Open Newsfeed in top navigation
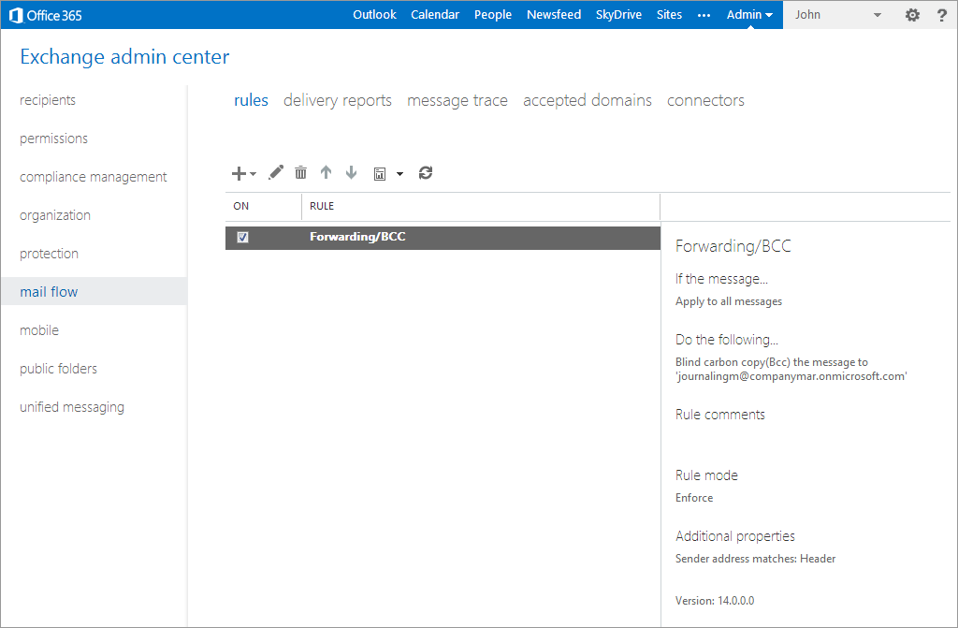This screenshot has height=628, width=958. 554,15
